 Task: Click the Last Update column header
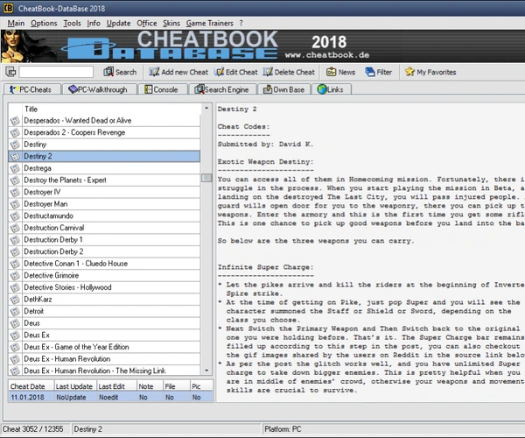point(75,386)
